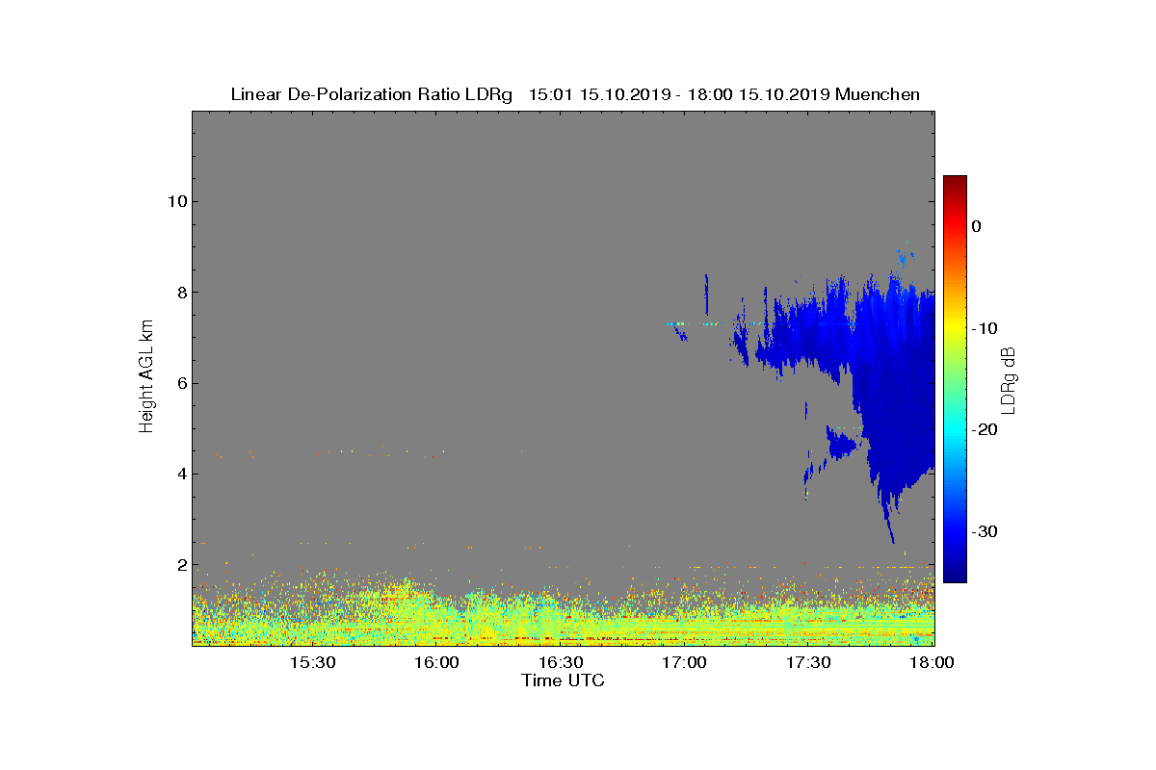Click the colorbar value -20
Image resolution: width=1156 pixels, height=770 pixels.
pyautogui.click(x=984, y=430)
